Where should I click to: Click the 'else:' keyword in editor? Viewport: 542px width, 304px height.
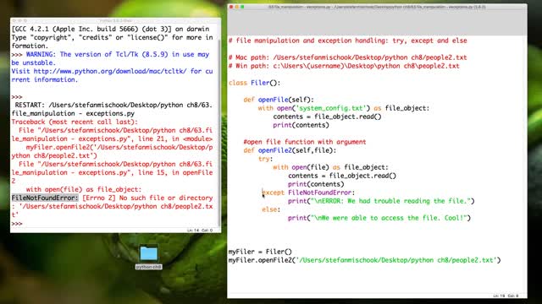[x=271, y=209]
